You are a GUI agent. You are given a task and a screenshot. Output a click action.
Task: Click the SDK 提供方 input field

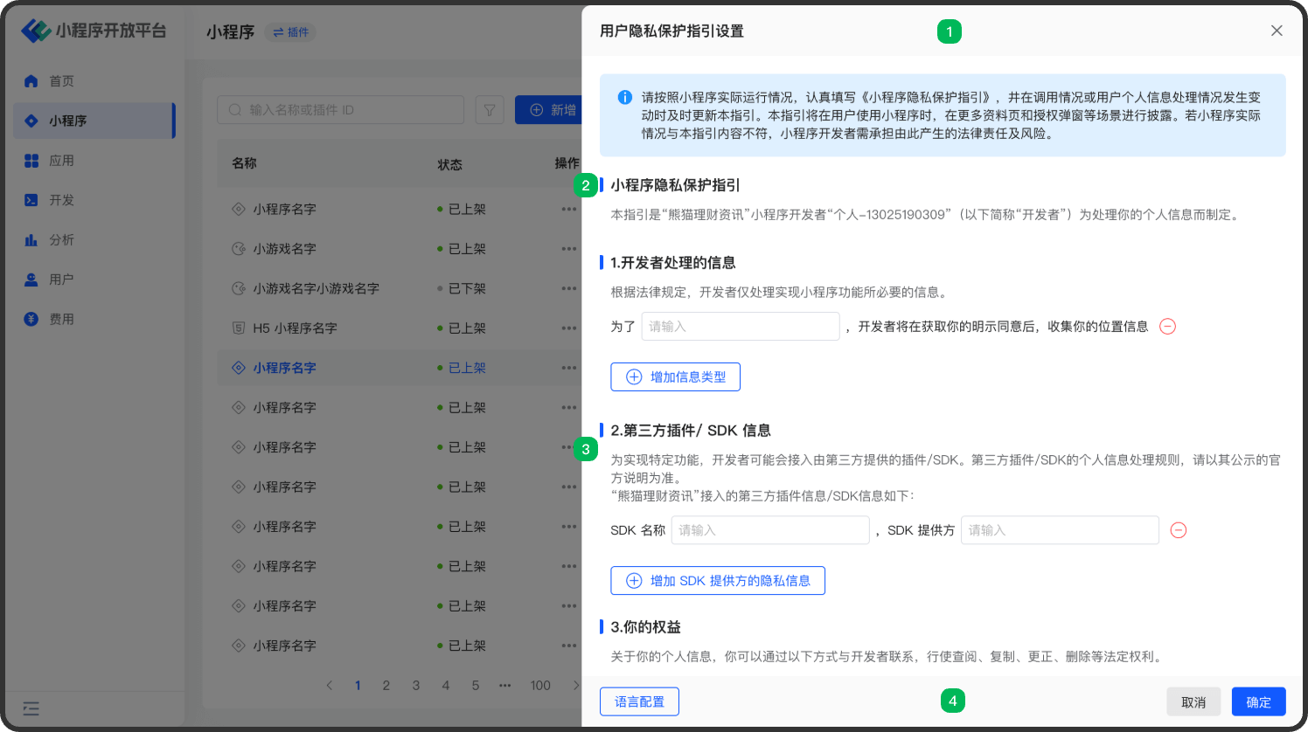tap(1059, 530)
